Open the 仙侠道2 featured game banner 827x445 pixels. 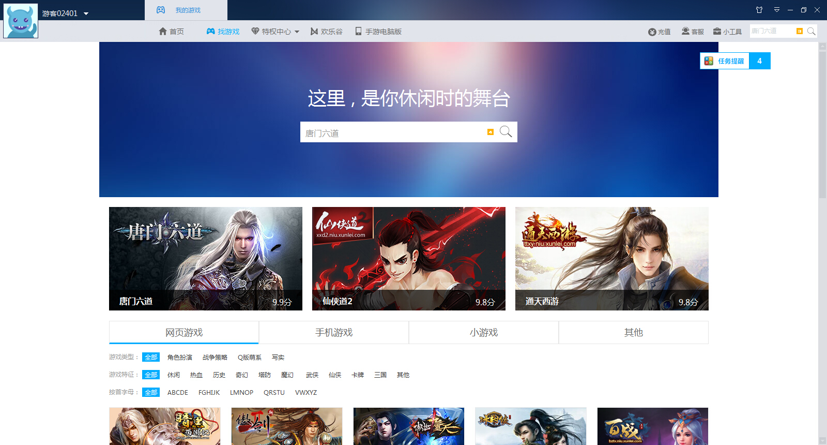(x=408, y=258)
